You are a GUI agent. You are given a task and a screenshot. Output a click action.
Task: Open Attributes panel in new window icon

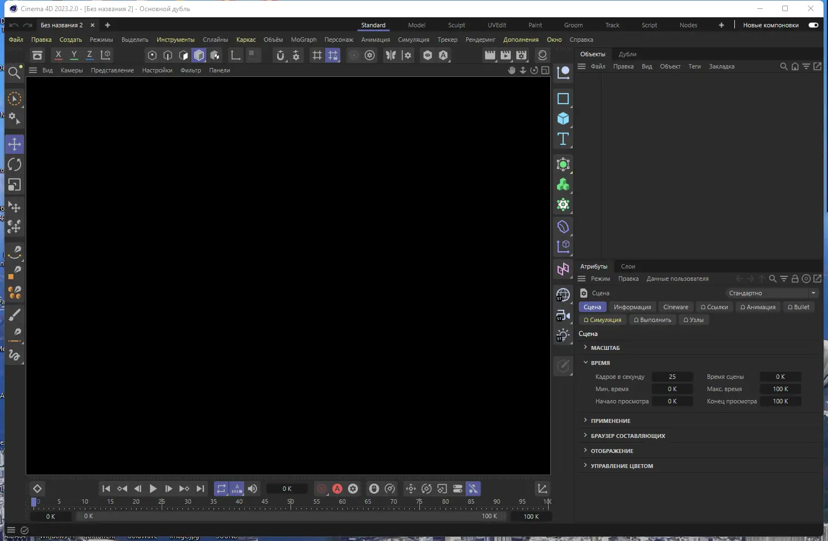pos(817,279)
